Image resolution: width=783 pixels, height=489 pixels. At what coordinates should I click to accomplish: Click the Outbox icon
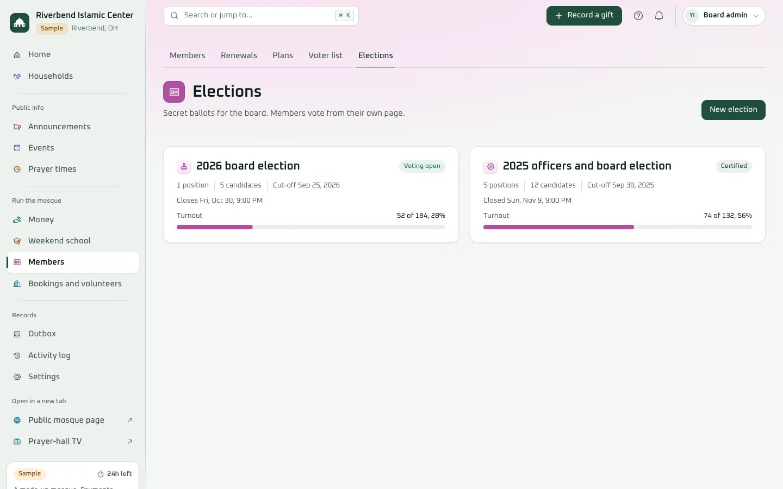tap(17, 334)
